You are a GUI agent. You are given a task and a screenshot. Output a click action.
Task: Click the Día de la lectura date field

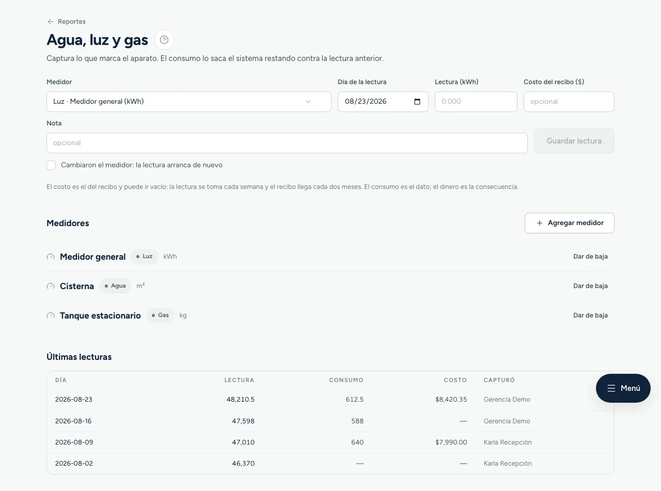coord(383,102)
